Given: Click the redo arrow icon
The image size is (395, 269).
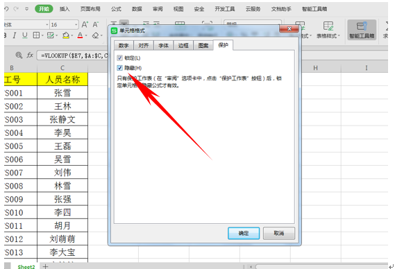Looking at the screenshot, I should [16, 9].
